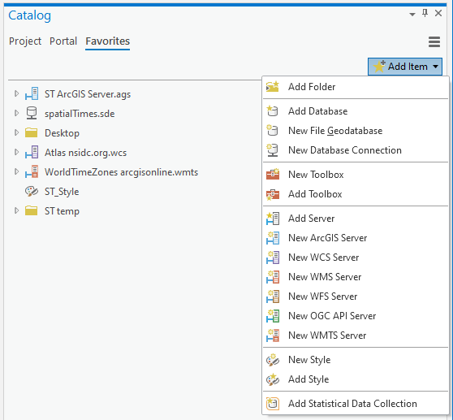
Task: Click the New WCS Server icon
Action: 273,258
